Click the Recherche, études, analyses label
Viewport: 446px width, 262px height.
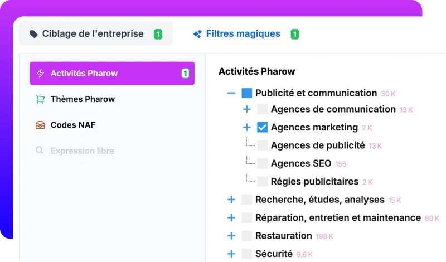(319, 200)
